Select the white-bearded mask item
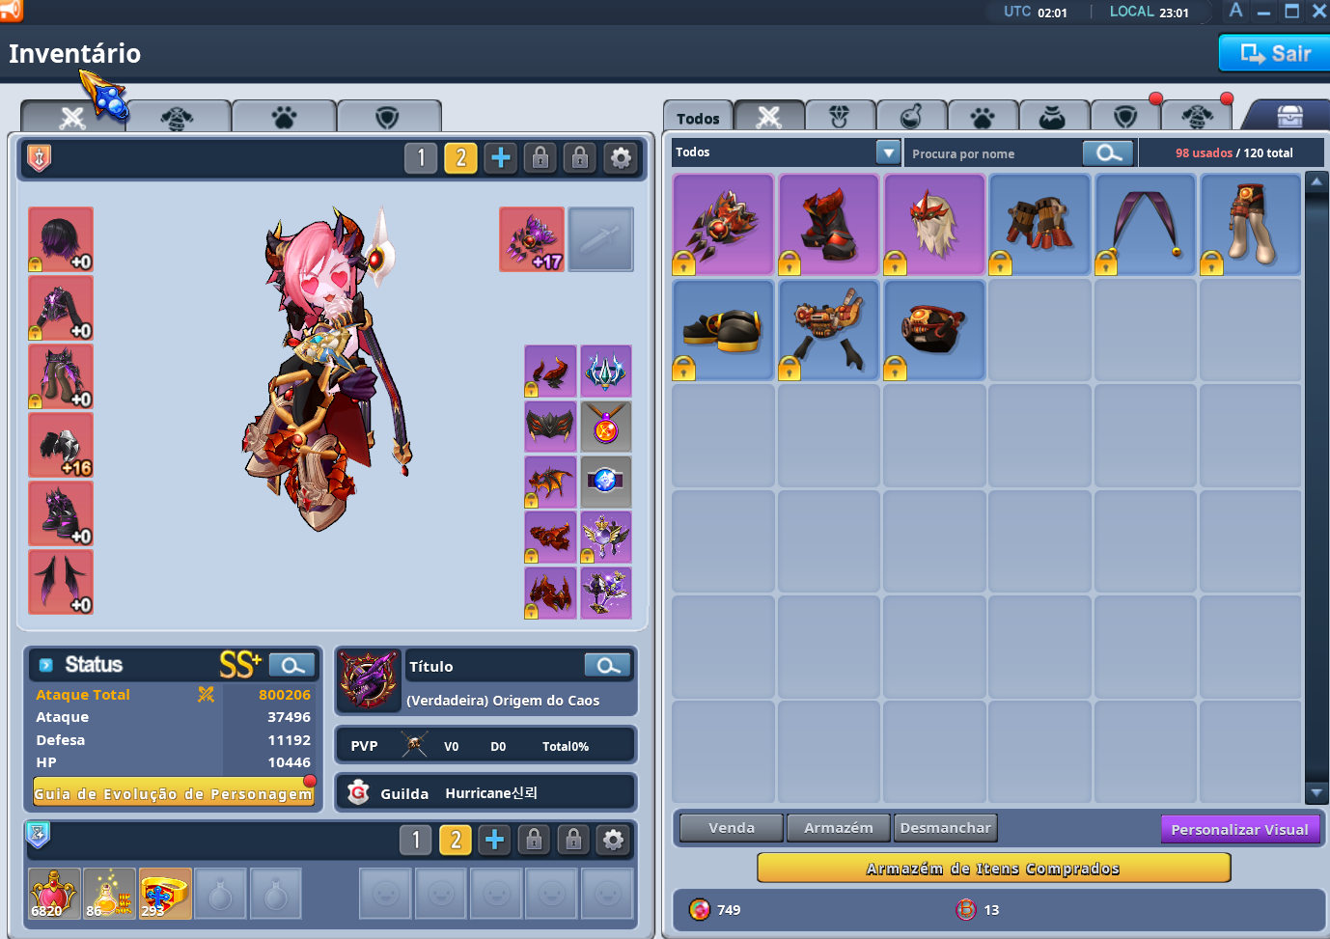This screenshot has width=1330, height=939. pos(934,225)
